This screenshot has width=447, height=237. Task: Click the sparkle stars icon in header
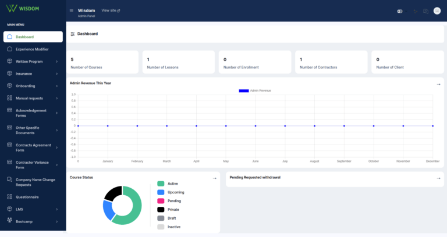coord(416,11)
